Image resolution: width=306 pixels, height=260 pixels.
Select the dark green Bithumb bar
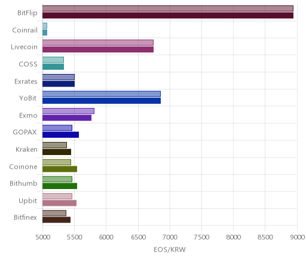[x=60, y=186]
